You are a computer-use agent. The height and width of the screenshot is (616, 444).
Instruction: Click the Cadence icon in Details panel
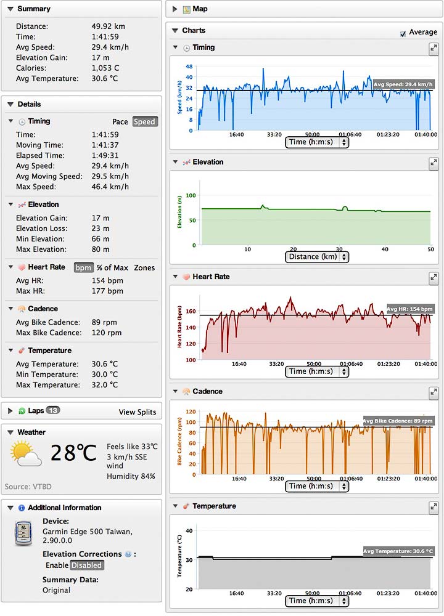point(22,309)
